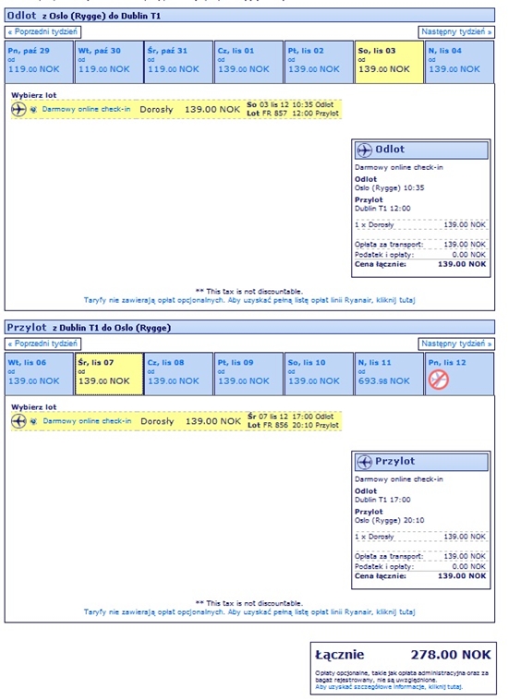
Task: Go to next week for outbound flights
Action: tap(456, 31)
